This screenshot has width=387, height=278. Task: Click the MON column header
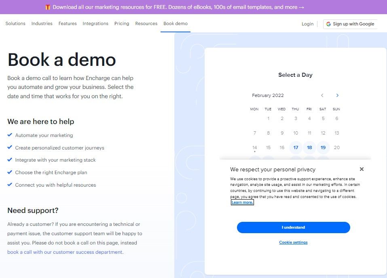254,109
